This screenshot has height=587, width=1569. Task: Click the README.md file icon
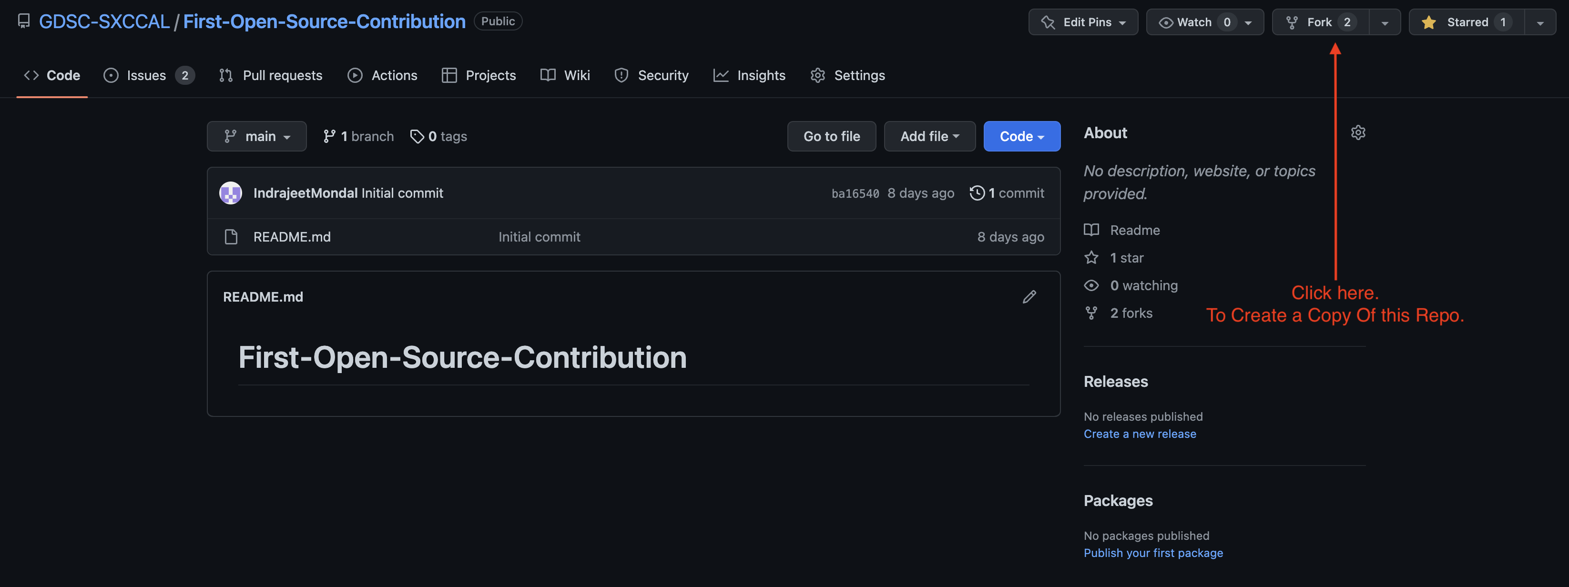[231, 237]
